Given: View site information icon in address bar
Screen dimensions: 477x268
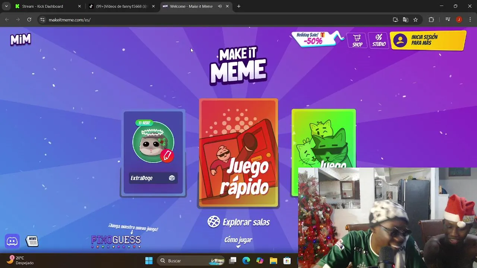Looking at the screenshot, I should pyautogui.click(x=42, y=20).
